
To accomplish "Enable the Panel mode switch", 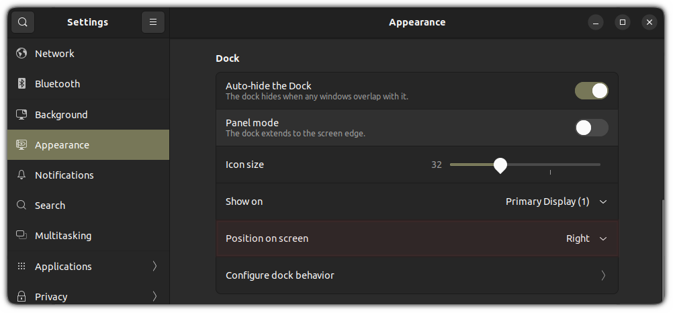I will point(591,128).
